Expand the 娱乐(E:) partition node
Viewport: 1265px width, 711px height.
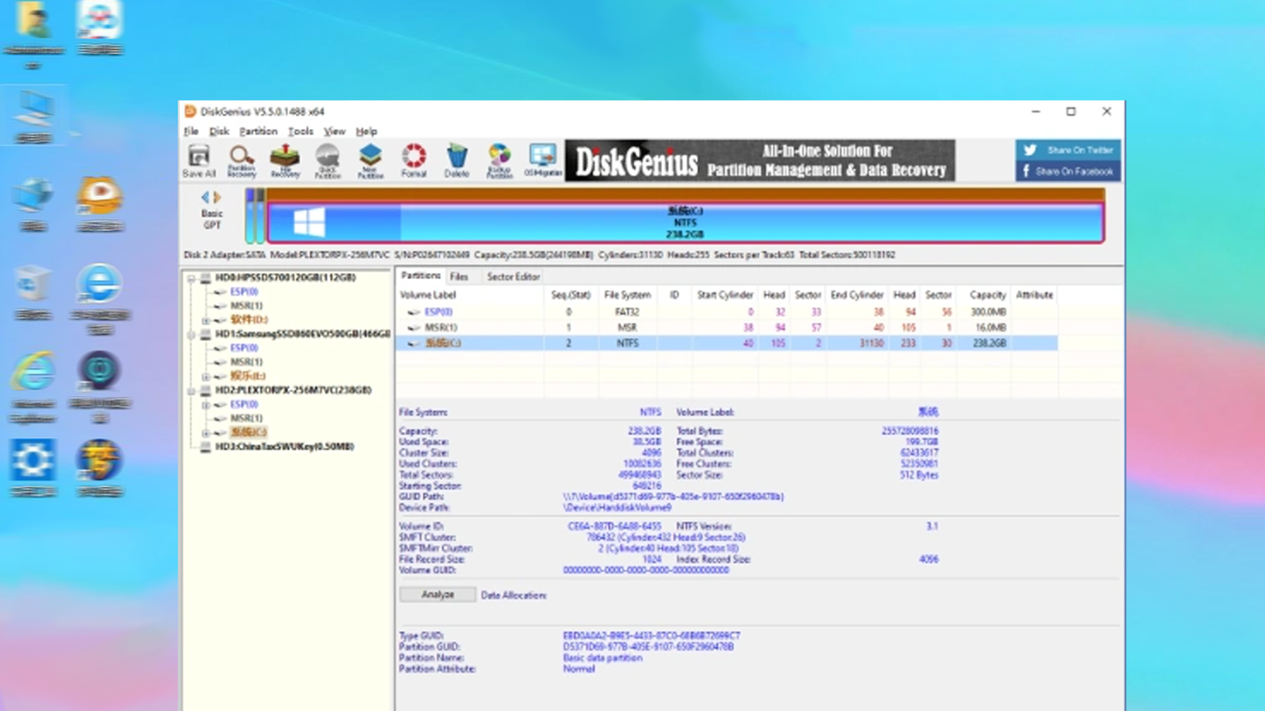(206, 377)
